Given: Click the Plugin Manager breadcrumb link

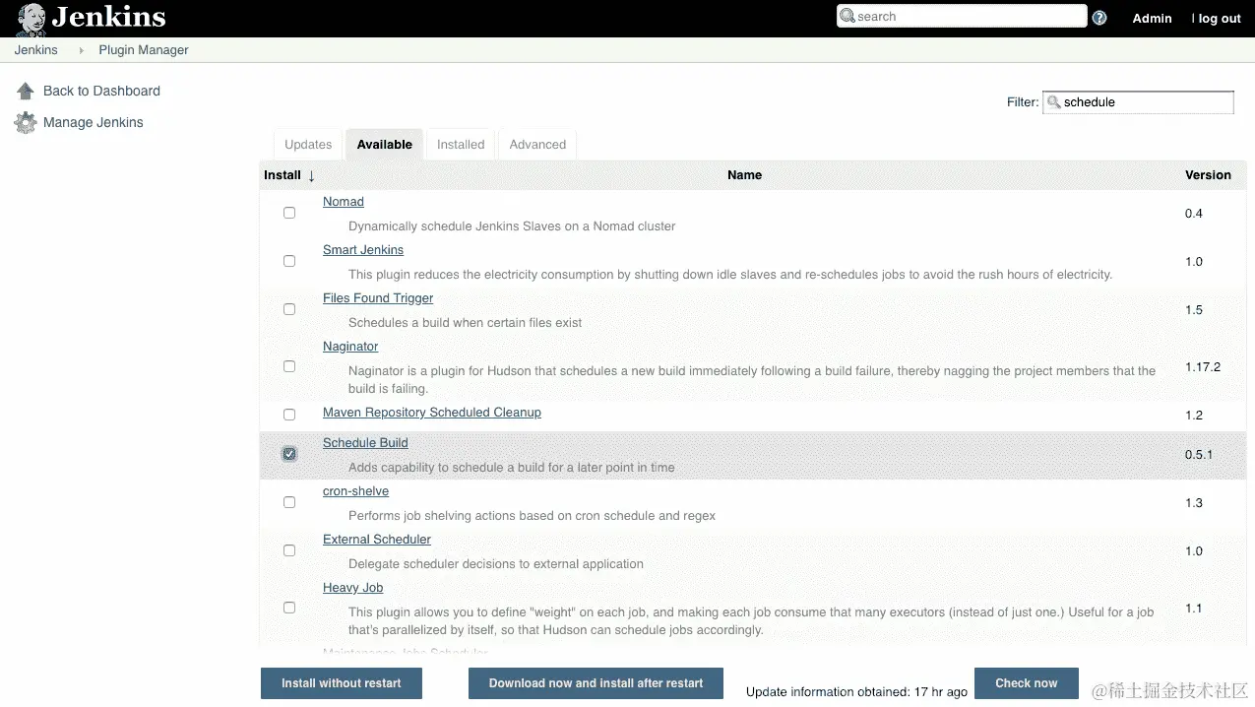Looking at the screenshot, I should 144,50.
